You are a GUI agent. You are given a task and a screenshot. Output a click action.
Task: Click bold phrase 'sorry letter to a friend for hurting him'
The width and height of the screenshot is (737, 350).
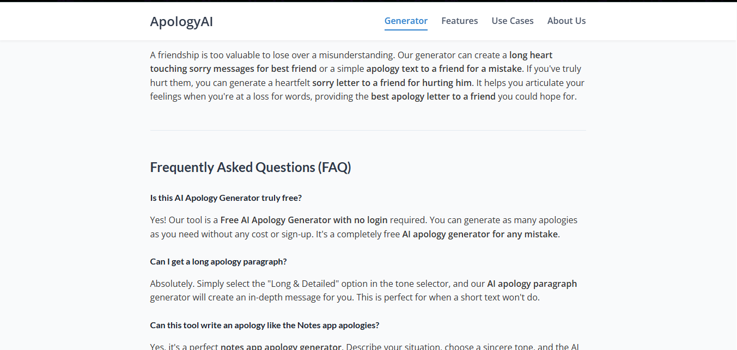392,83
